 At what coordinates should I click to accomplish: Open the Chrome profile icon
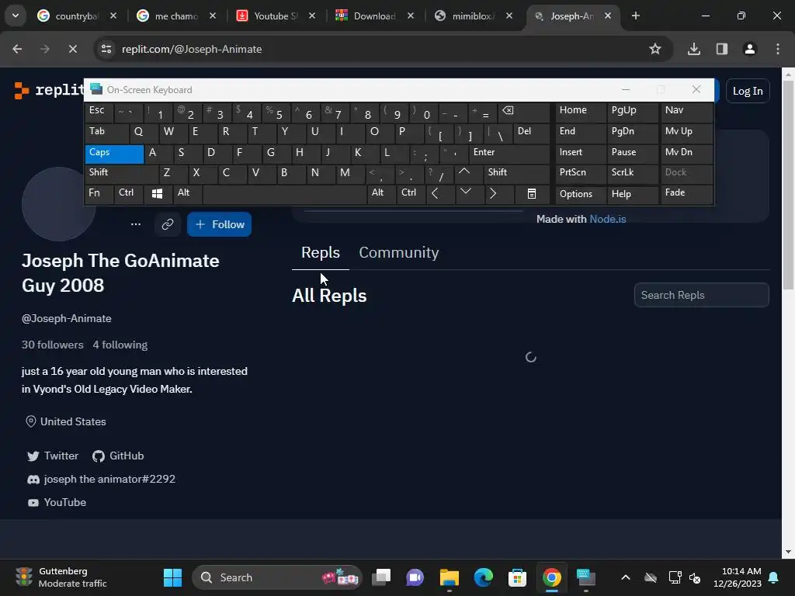tap(750, 49)
